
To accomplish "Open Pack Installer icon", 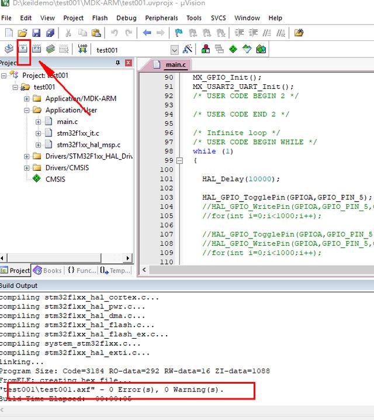I will (x=261, y=49).
